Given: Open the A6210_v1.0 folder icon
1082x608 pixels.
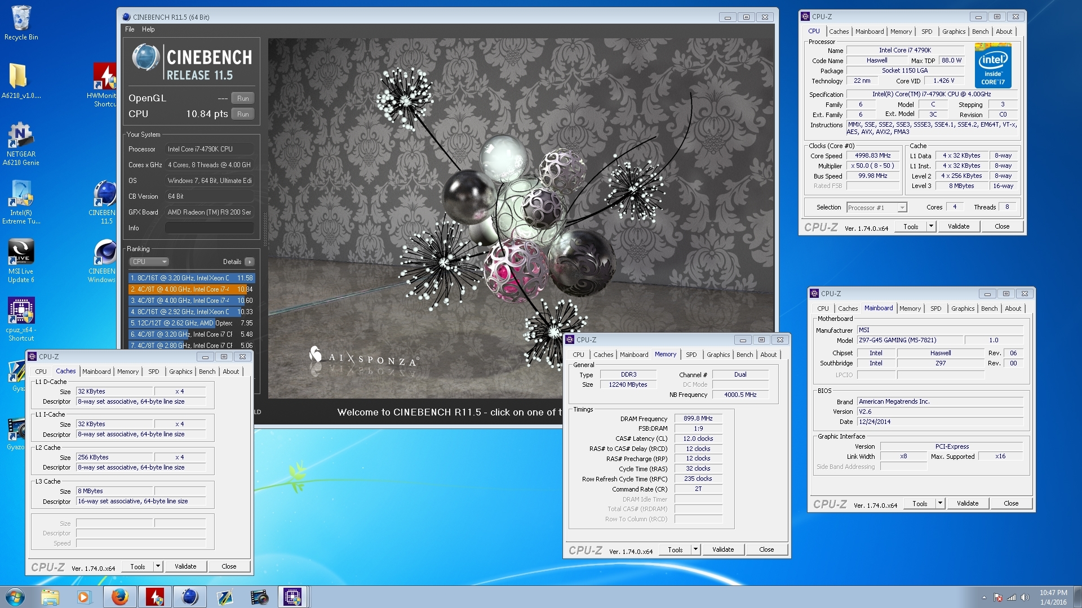Looking at the screenshot, I should tap(21, 81).
